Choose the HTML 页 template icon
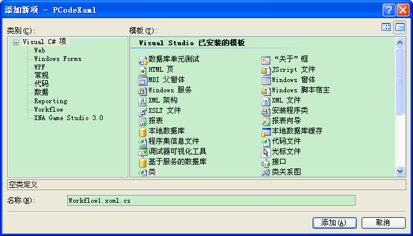 143,71
